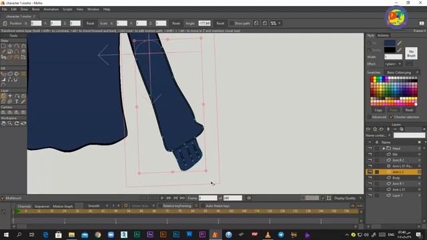
Task: Click the Fill color swatch
Action: click(390, 43)
